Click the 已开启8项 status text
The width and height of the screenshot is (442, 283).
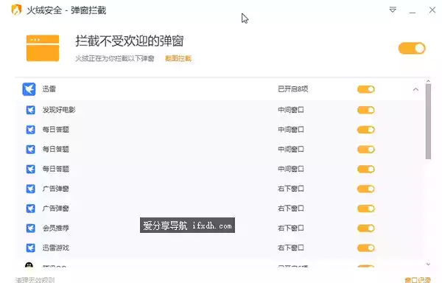pyautogui.click(x=293, y=89)
